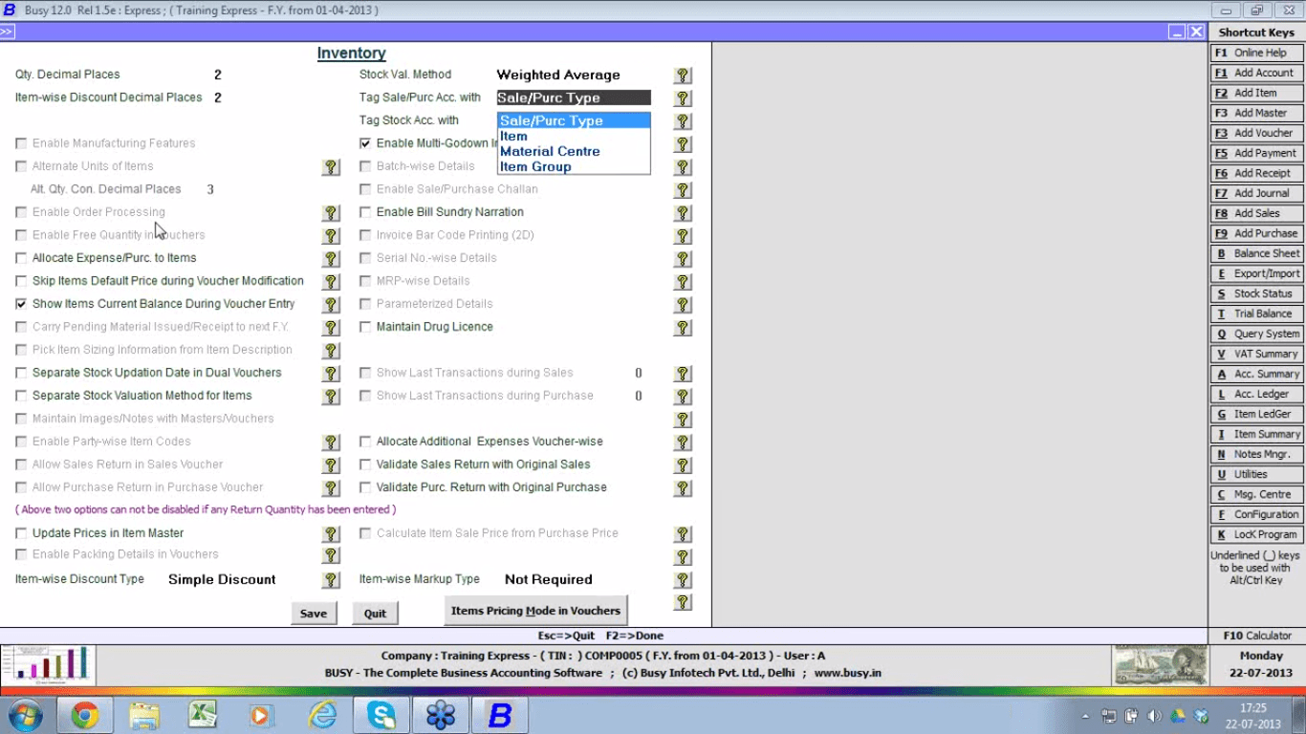This screenshot has height=734, width=1306.
Task: Open Excel from the taskbar
Action: 203,715
